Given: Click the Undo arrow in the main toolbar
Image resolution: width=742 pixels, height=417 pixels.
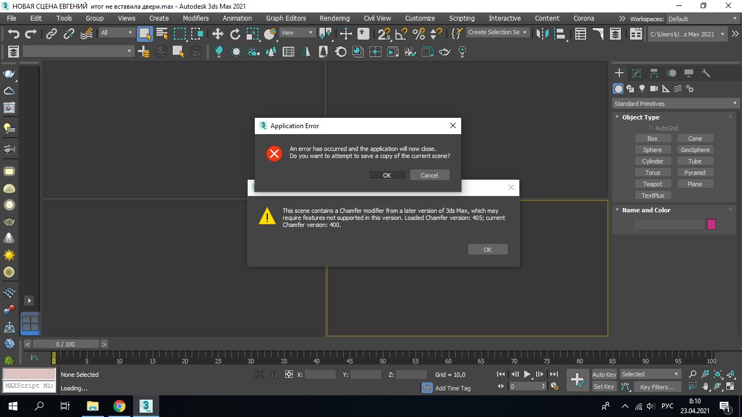Looking at the screenshot, I should 14,34.
